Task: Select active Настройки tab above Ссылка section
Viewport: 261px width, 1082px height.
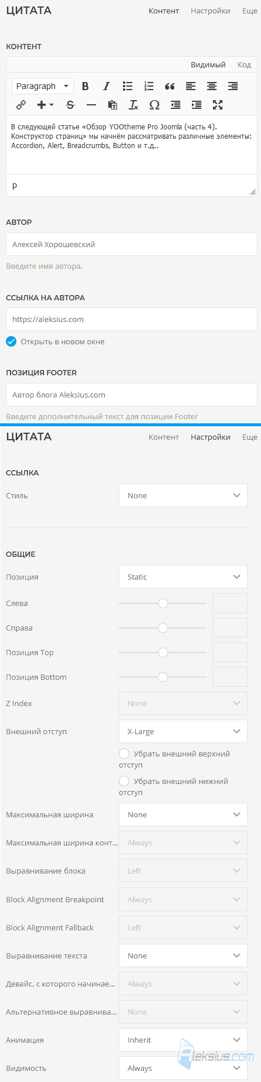Action: click(210, 437)
